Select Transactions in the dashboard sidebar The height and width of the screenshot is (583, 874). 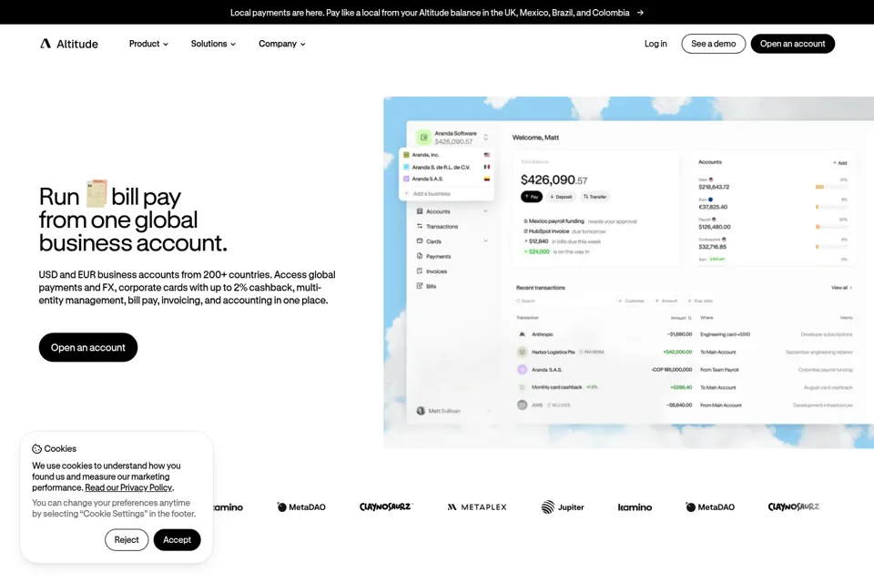pos(442,227)
